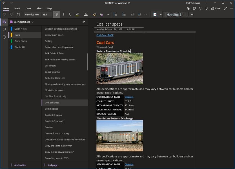Open the Diagram link in first specifications table

pos(129,97)
